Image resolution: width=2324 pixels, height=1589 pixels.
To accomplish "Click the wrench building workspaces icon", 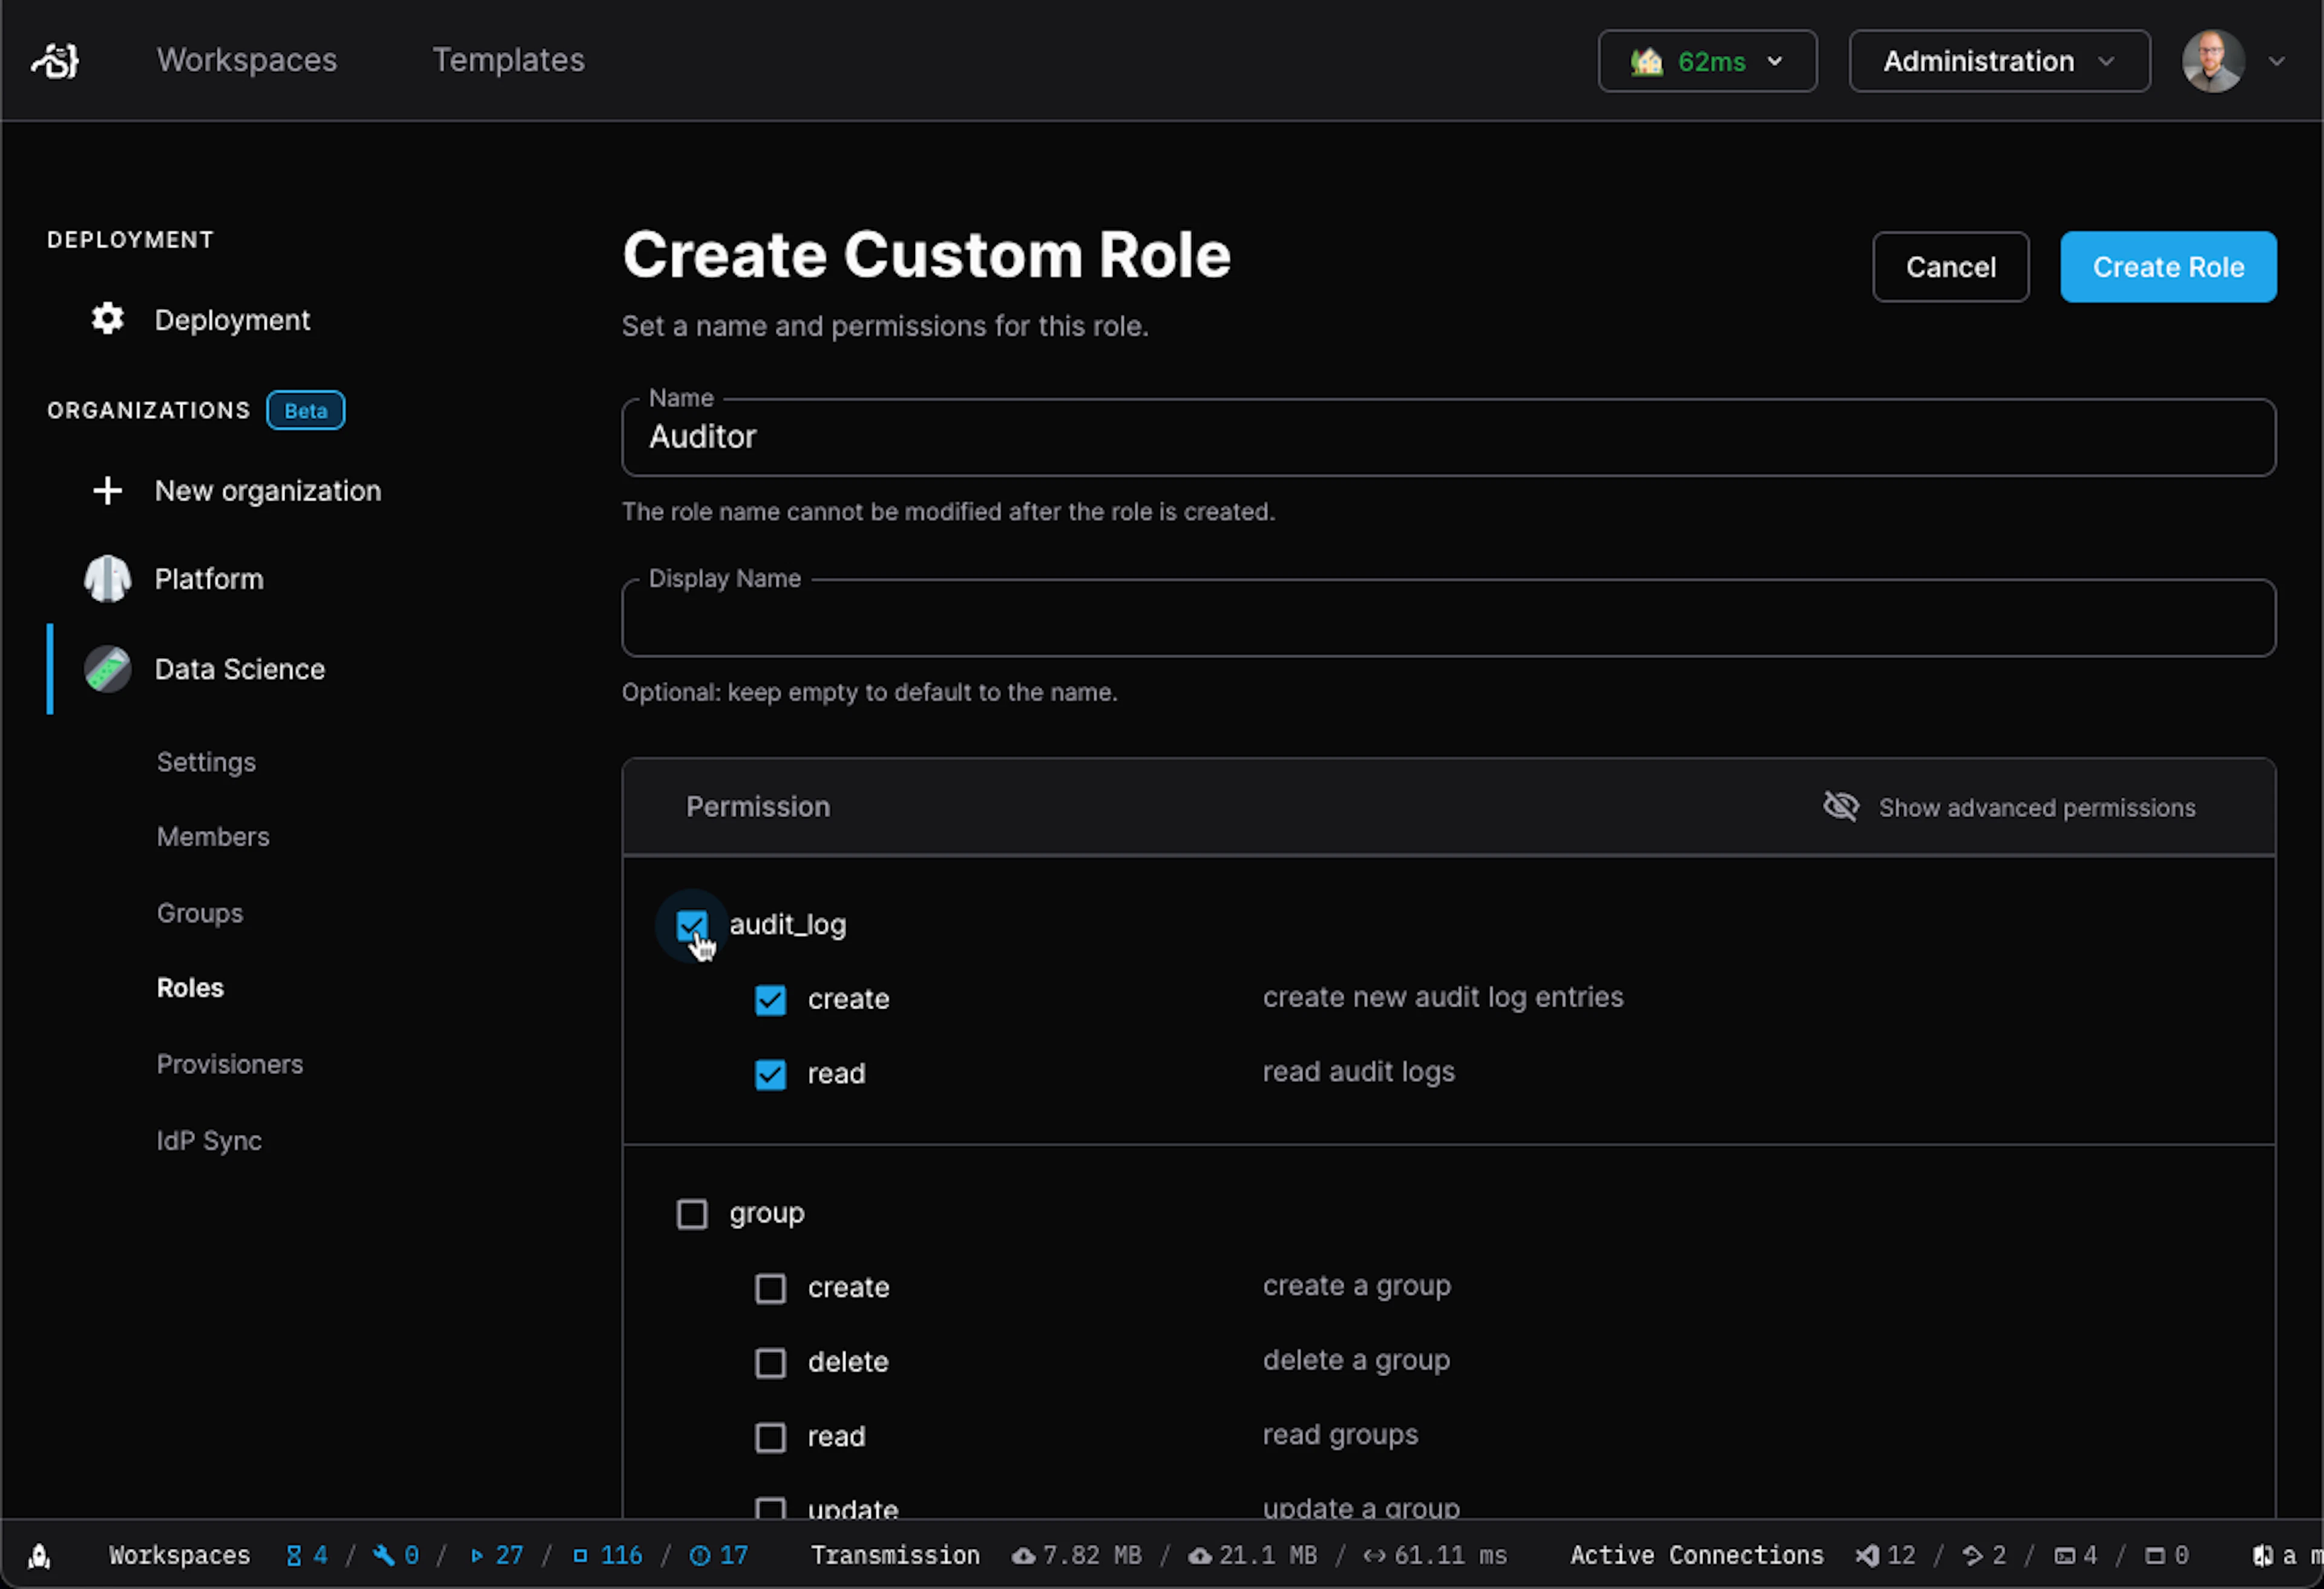I will (x=383, y=1555).
